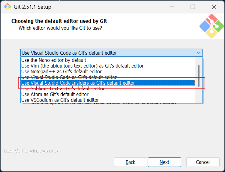Screen dimensions: 225x172
Task: Close the Git Setup window
Action: (214, 7)
